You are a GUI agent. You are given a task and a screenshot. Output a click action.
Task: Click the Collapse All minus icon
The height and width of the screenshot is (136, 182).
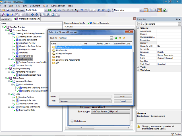pos(94,10)
